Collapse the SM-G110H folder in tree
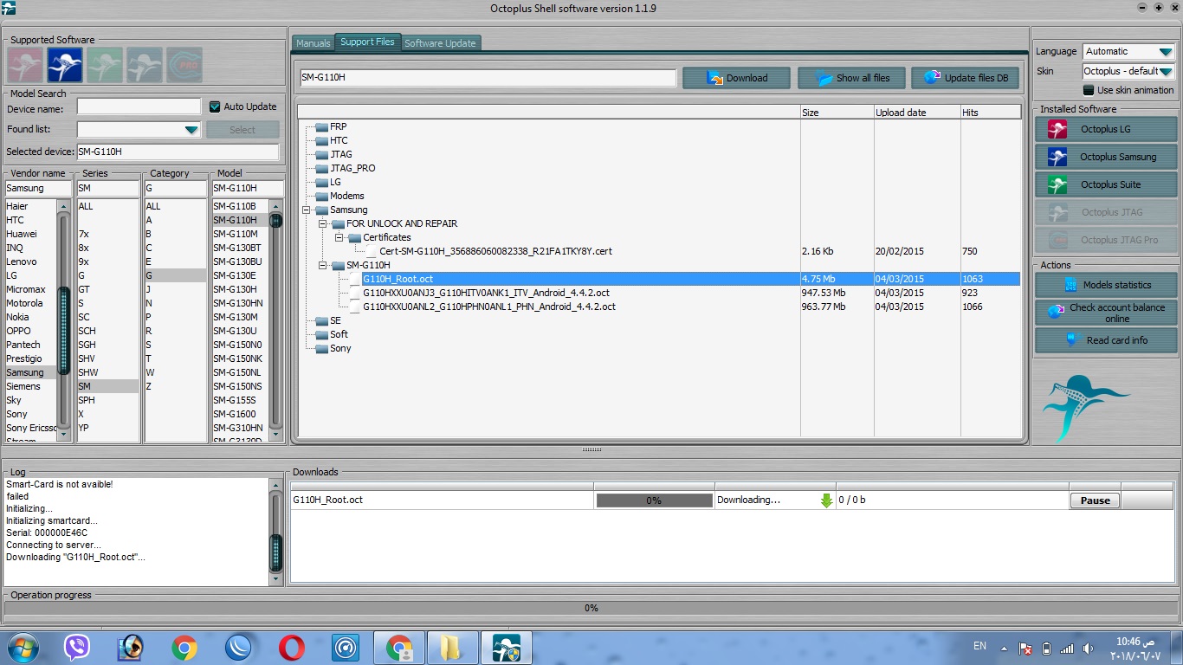The width and height of the screenshot is (1183, 665). click(323, 265)
